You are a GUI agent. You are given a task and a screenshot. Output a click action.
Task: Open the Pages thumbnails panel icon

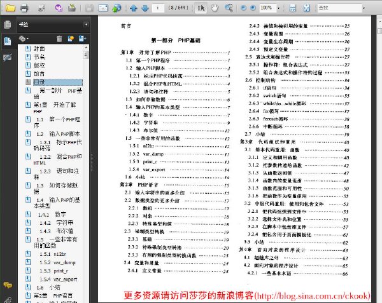[8, 25]
